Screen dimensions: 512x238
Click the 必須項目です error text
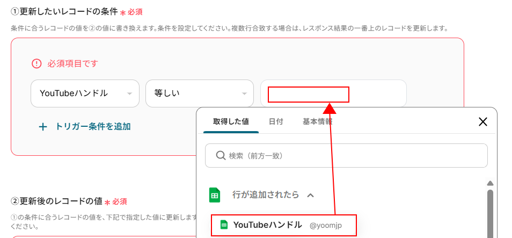point(73,63)
